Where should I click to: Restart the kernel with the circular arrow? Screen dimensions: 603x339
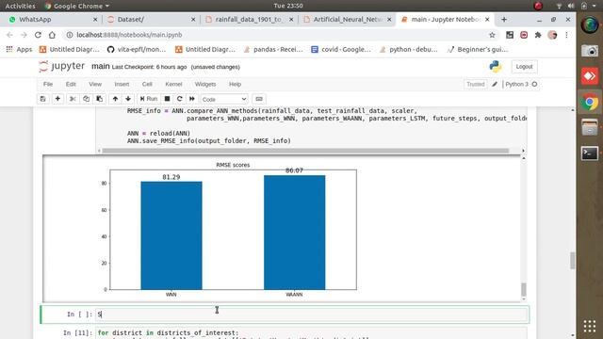tap(179, 99)
